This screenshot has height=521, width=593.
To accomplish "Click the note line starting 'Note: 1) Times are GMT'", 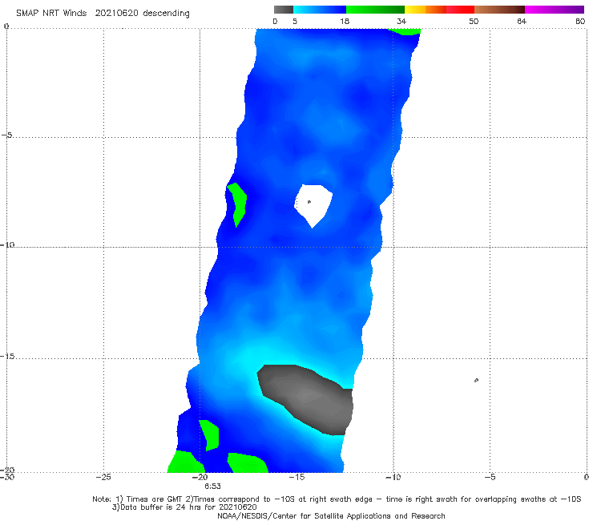I will [x=337, y=499].
